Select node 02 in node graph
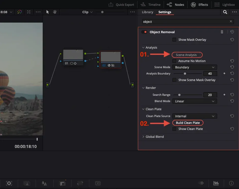The width and height of the screenshot is (239, 189). [x=111, y=59]
